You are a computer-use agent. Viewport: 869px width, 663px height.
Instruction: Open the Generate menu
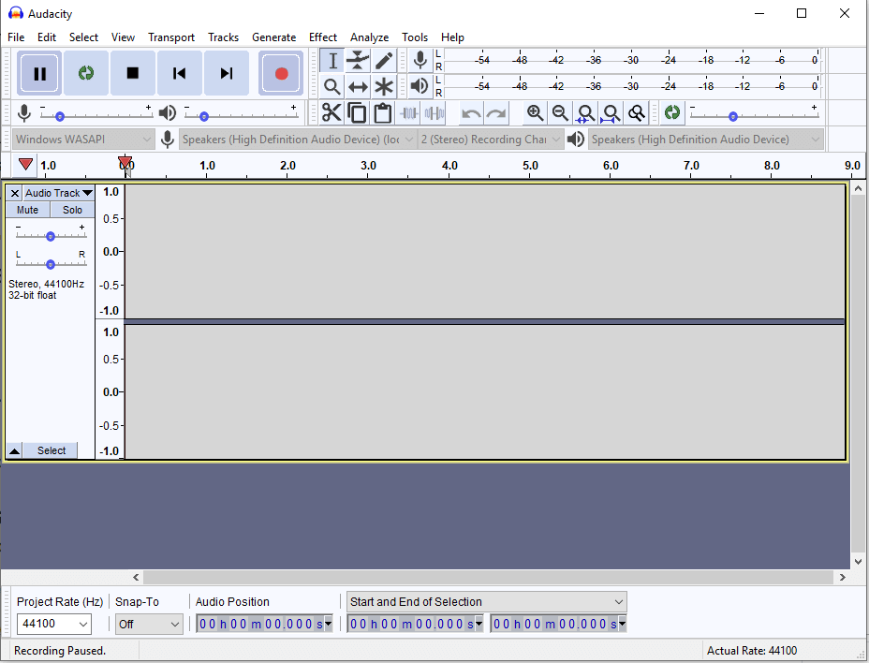click(x=273, y=37)
